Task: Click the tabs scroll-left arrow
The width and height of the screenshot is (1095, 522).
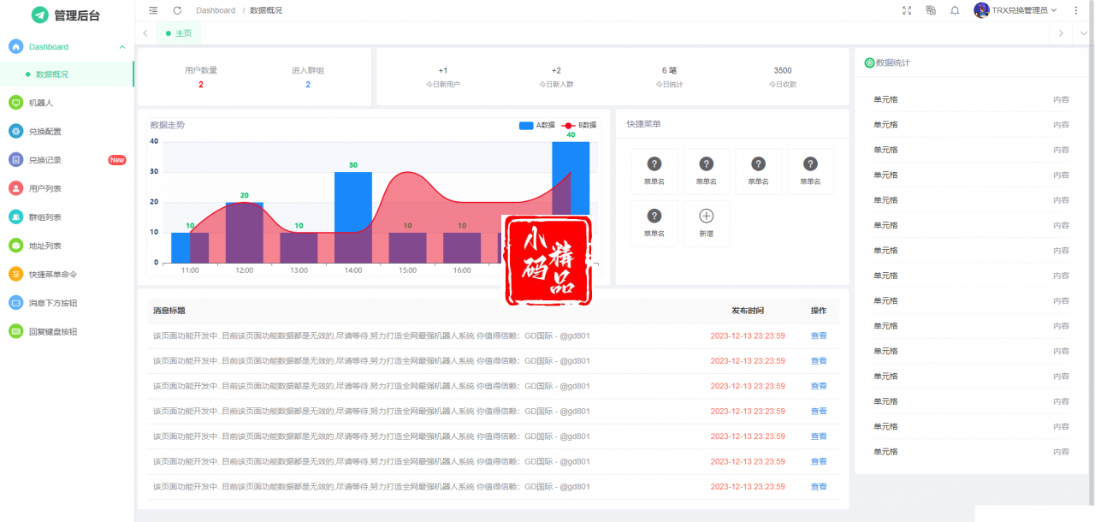Action: click(145, 33)
